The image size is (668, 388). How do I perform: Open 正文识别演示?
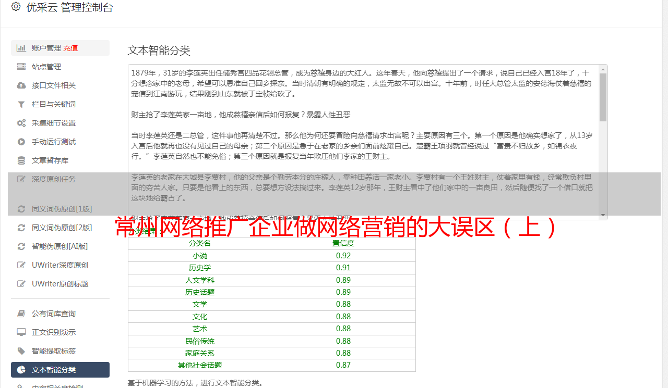(x=60, y=332)
